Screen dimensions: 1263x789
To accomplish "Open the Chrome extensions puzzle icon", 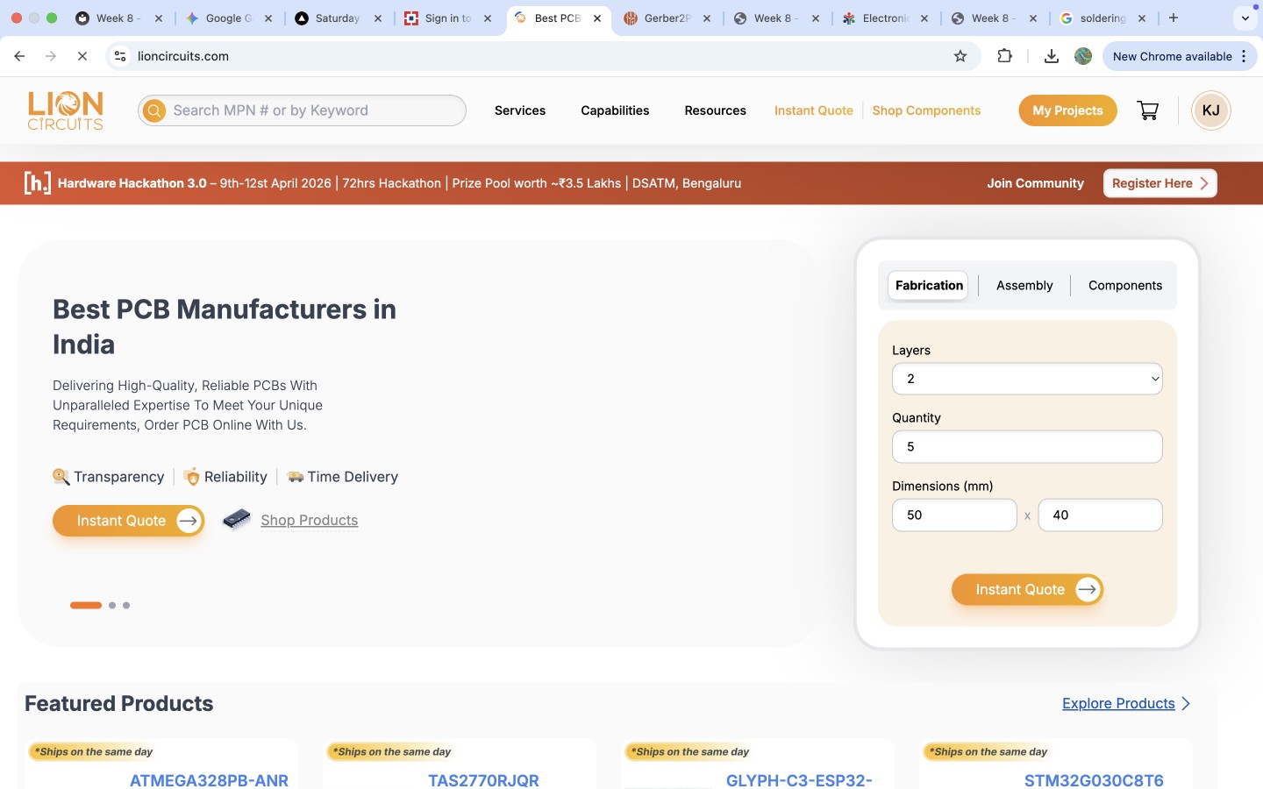I will point(1005,56).
